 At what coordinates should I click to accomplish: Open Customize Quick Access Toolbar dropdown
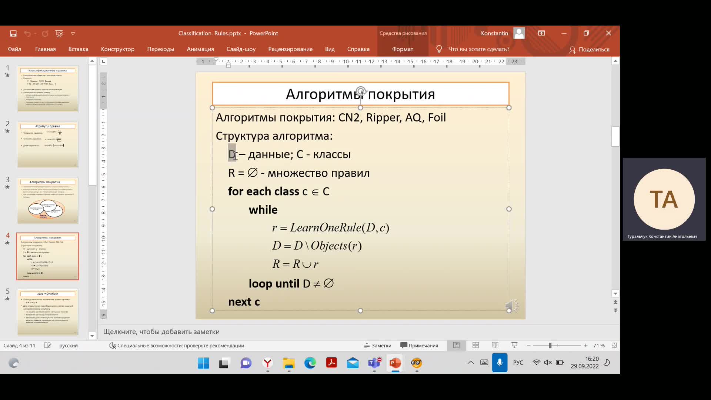tap(73, 33)
